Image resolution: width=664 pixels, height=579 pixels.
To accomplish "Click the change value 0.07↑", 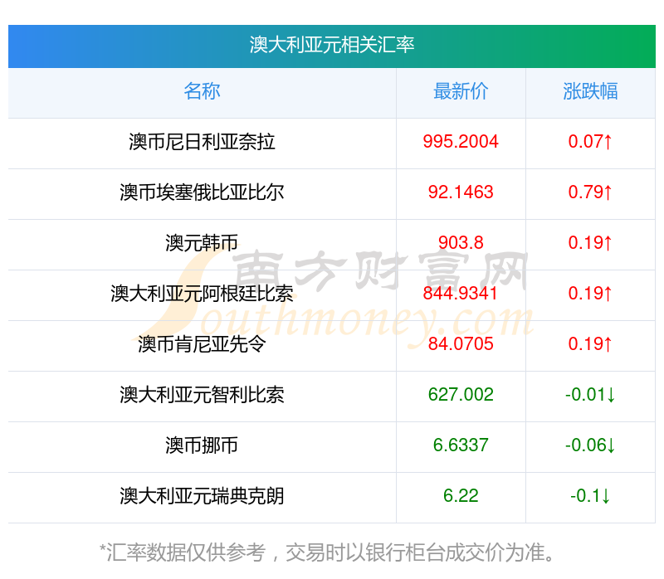I will click(590, 142).
